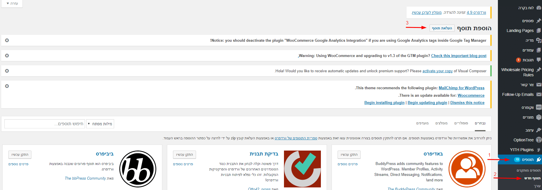Click the Pages (עמודים) icon in sidebar

(539, 50)
